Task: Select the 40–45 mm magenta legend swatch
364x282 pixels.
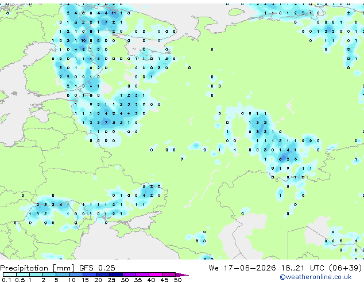Action: pos(156,275)
